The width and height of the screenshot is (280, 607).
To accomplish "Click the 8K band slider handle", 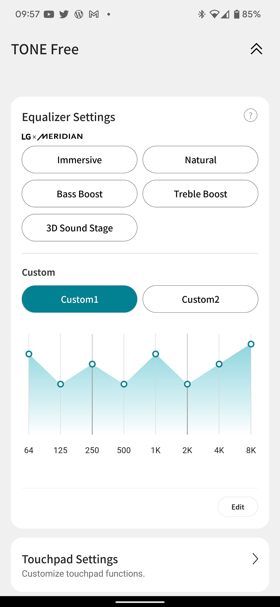I will point(251,344).
